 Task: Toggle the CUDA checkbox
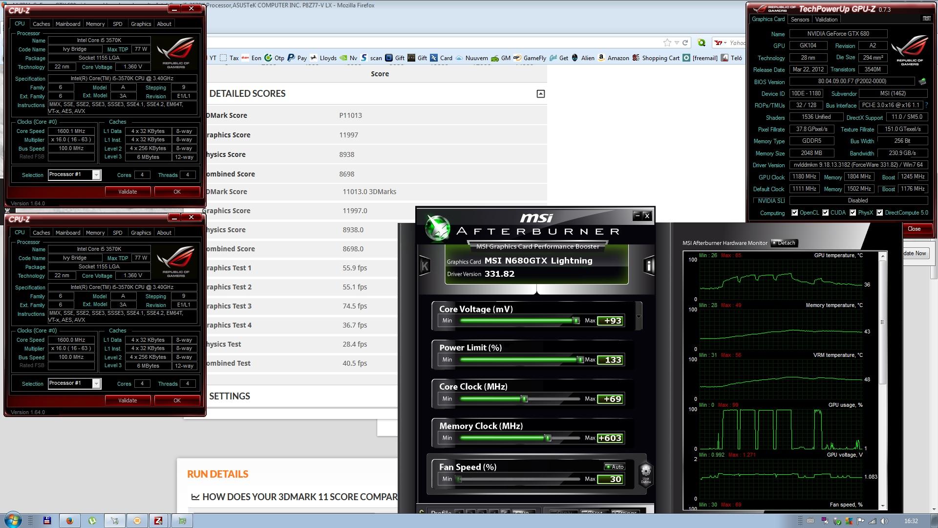(825, 213)
